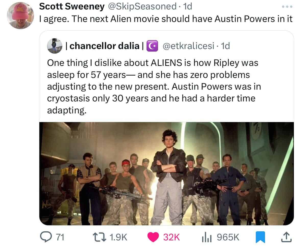Open the three-dot more options menu

(x=287, y=7)
